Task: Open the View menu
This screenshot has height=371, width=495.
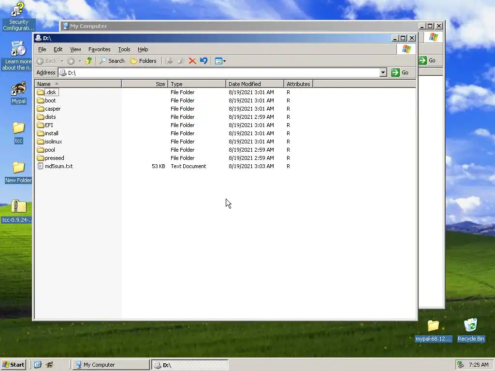Action: tap(75, 49)
